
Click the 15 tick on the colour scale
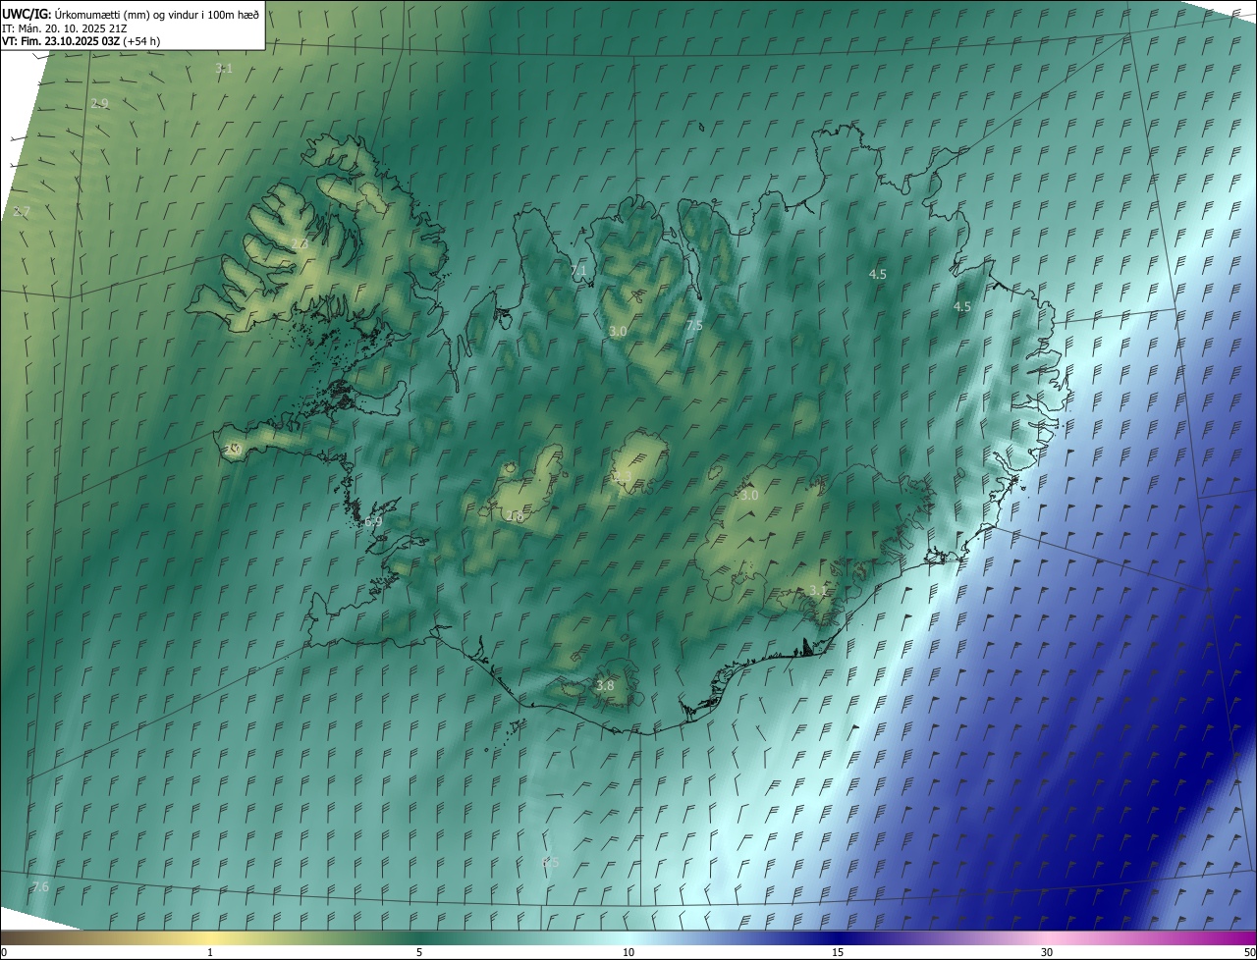tap(838, 952)
